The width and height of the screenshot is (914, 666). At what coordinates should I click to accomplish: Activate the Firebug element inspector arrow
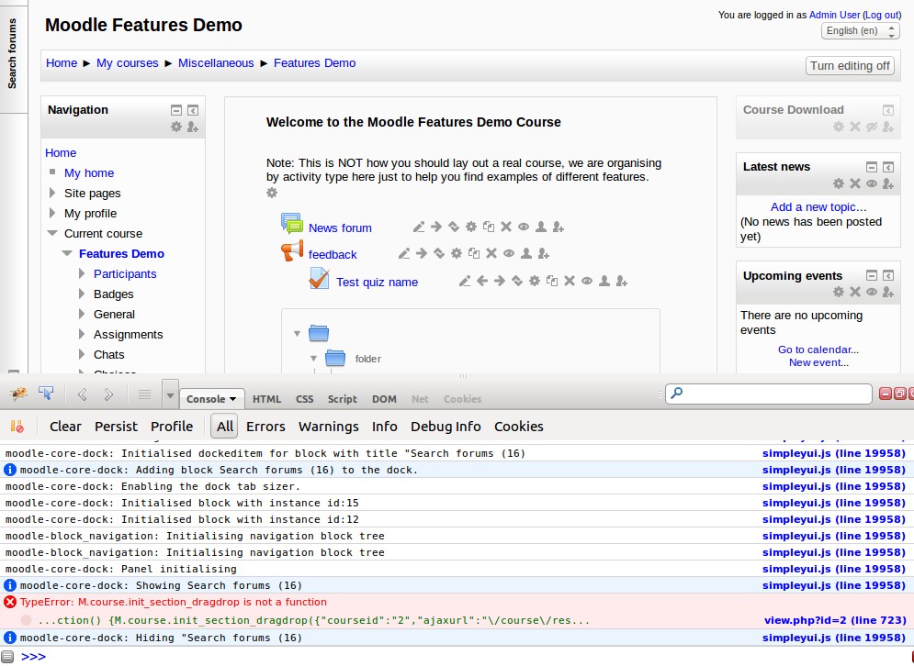[x=46, y=394]
